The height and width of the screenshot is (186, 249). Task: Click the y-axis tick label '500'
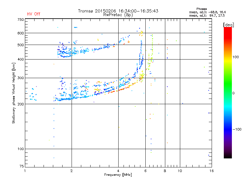(x=21, y=45)
